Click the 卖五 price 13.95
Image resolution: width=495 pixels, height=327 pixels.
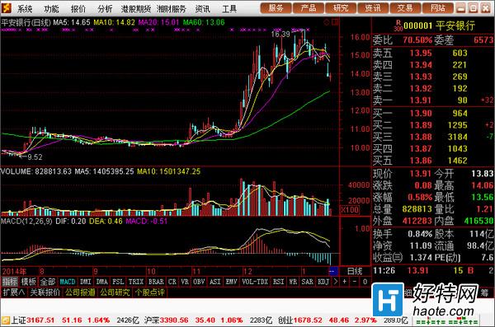click(x=420, y=53)
